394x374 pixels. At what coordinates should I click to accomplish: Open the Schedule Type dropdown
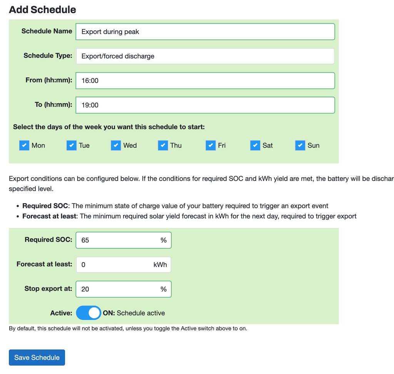[205, 56]
